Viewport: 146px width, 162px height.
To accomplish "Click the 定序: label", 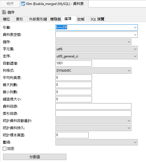I will click(x=7, y=56).
